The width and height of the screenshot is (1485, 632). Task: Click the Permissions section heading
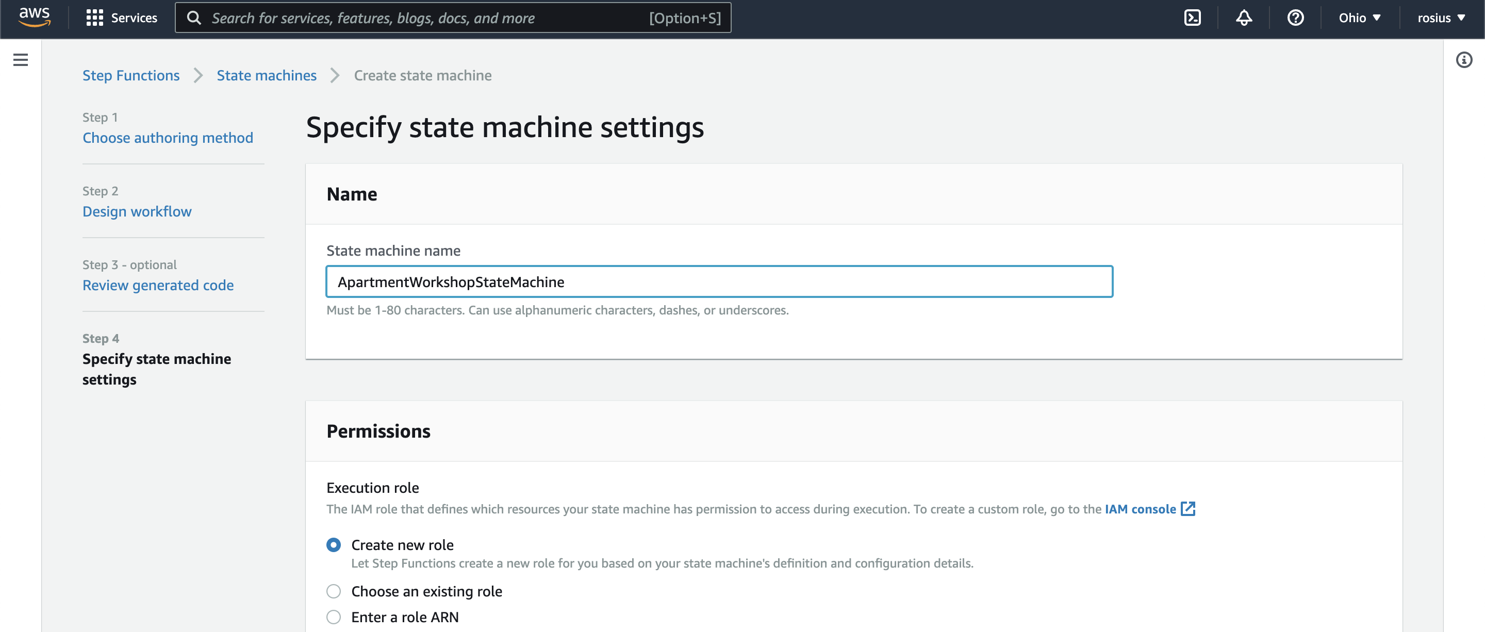click(378, 431)
